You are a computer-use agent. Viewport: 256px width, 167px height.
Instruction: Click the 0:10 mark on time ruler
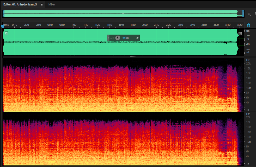15,25
